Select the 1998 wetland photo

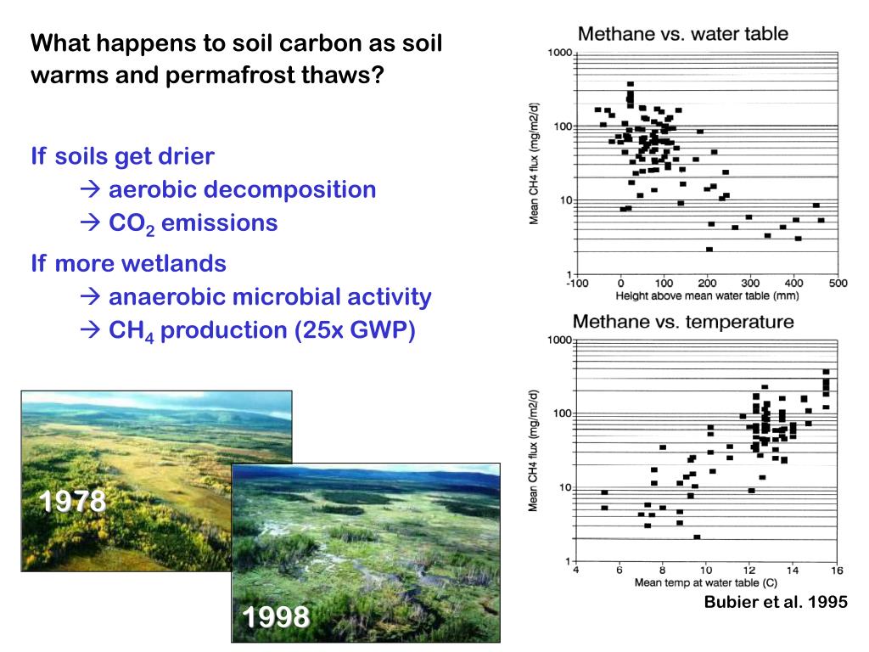[366, 553]
